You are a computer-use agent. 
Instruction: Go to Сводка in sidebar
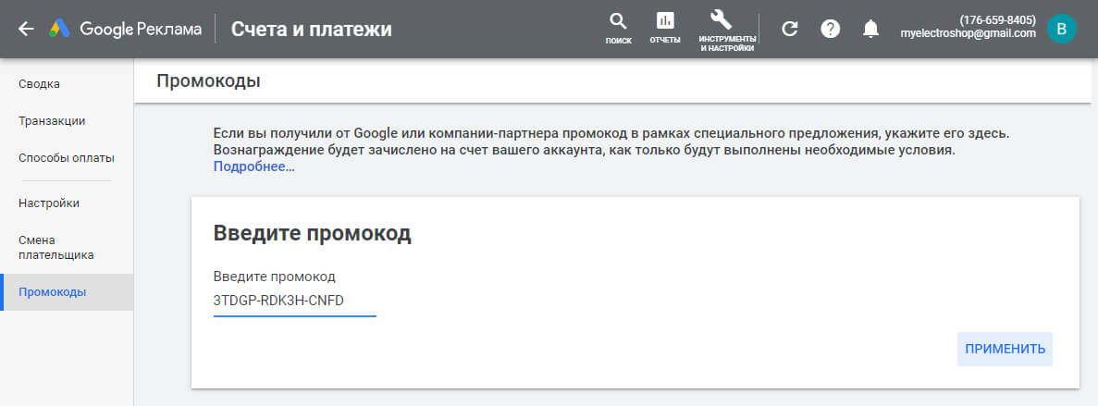tap(40, 84)
